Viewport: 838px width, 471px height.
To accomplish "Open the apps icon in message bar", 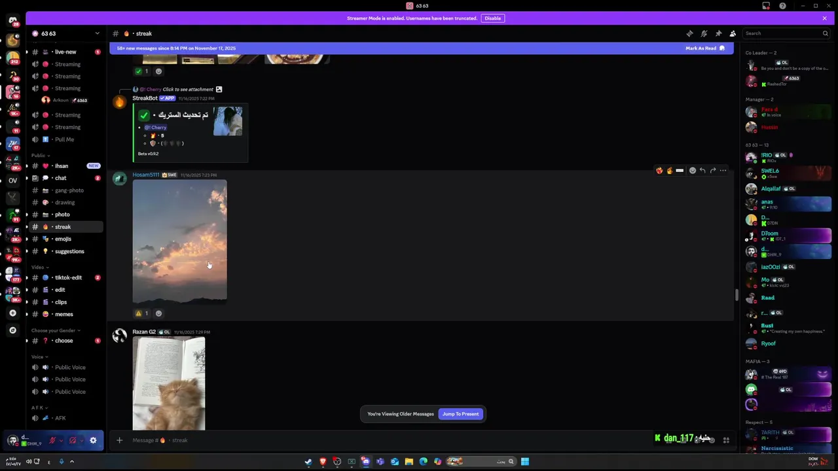I will coord(726,440).
